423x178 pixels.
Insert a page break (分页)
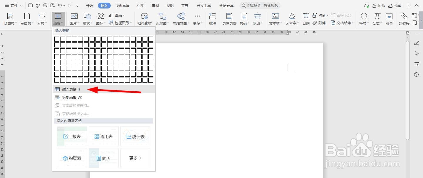point(42,19)
